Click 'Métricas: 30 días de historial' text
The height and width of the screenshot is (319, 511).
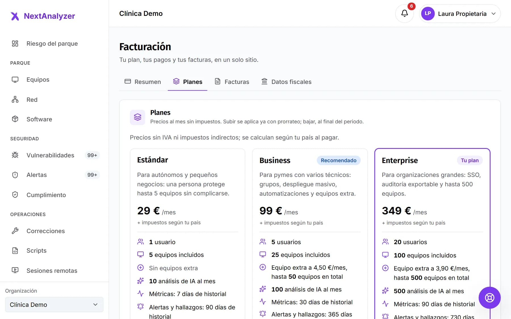click(312, 302)
